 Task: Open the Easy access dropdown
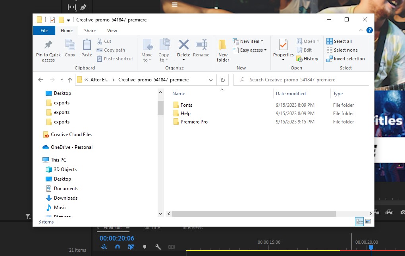pyautogui.click(x=250, y=50)
